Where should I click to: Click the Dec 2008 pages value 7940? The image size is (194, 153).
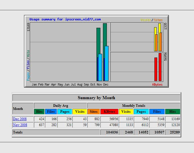tap(145, 119)
